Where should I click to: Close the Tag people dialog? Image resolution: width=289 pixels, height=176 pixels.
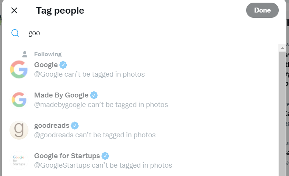click(x=14, y=10)
